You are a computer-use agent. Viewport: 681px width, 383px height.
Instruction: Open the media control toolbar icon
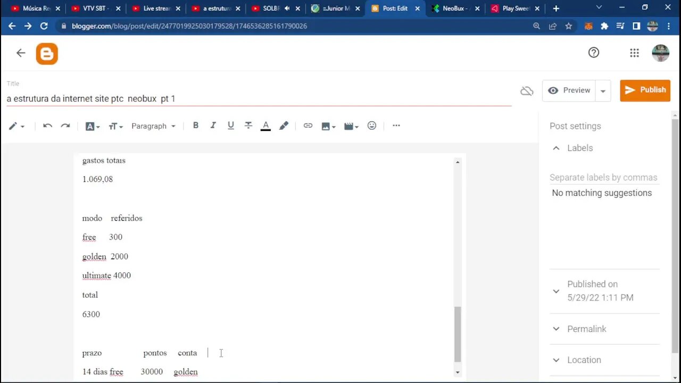620,26
